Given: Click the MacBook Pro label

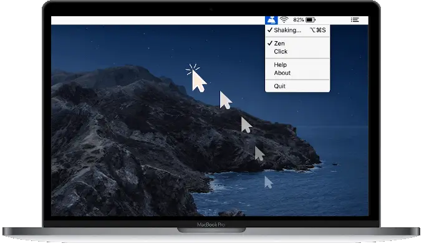Looking at the screenshot, I should 211,225.
